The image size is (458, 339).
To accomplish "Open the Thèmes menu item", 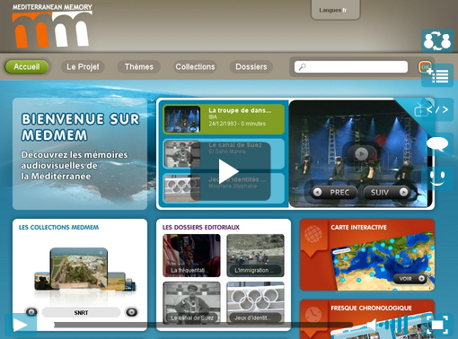I will pyautogui.click(x=139, y=66).
